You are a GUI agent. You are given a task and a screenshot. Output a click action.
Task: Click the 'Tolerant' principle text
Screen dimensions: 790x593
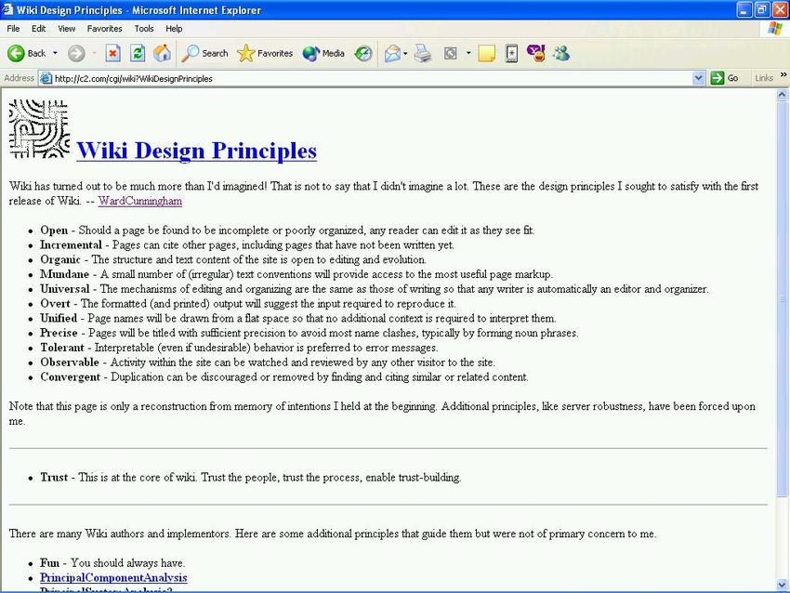click(x=62, y=347)
